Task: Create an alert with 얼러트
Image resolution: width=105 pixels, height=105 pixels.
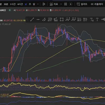Action: (82, 4)
